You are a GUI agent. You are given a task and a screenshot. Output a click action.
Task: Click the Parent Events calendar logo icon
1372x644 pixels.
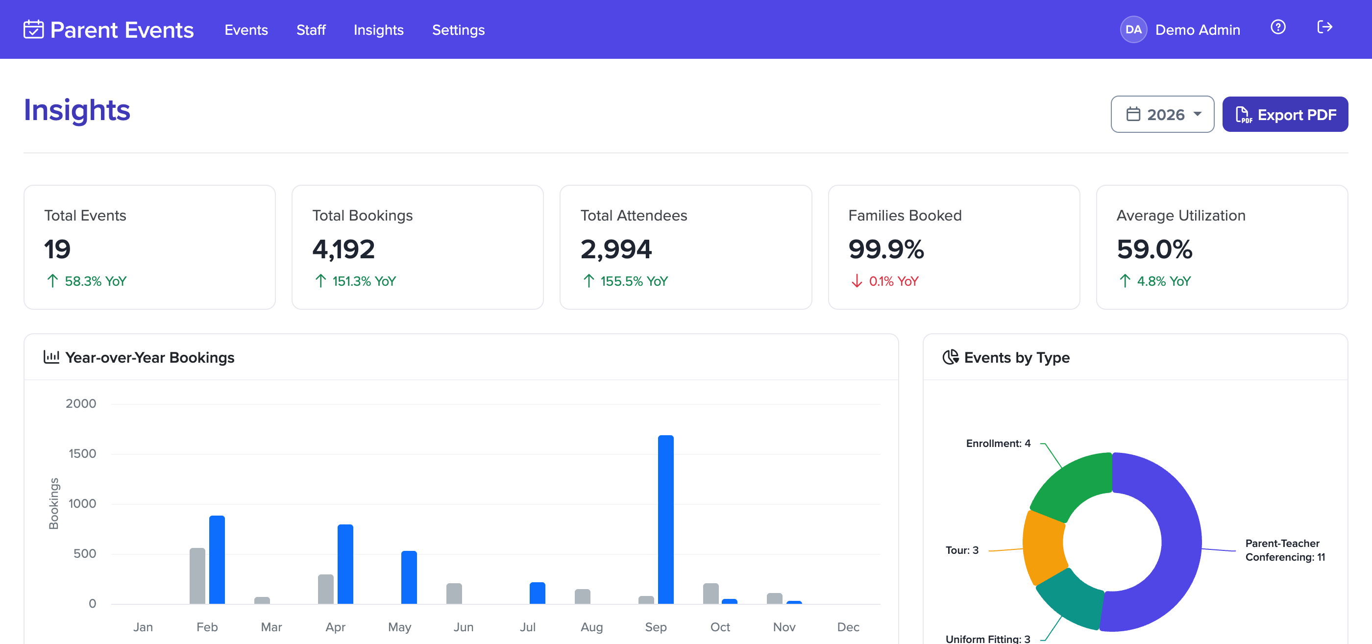coord(33,29)
